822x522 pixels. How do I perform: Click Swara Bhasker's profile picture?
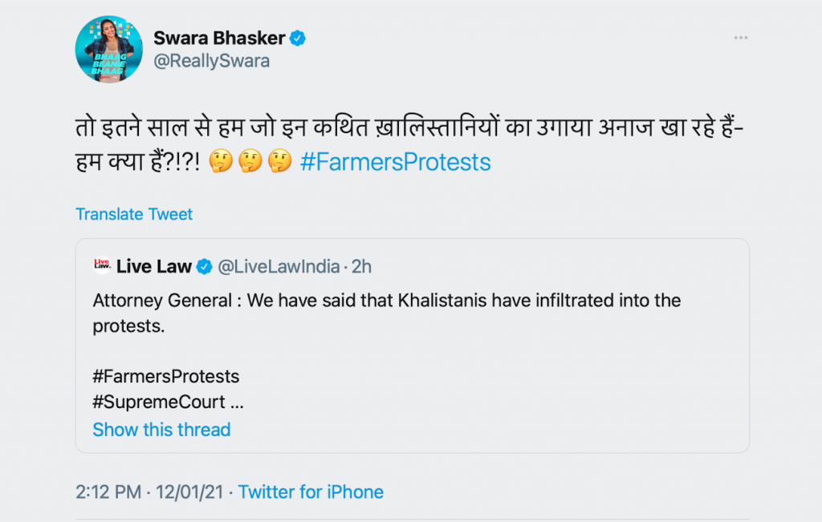108,48
